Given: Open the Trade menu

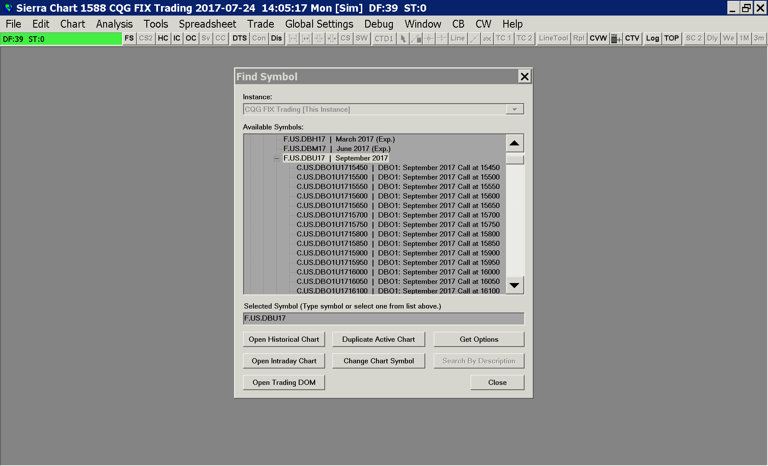Looking at the screenshot, I should [x=261, y=24].
